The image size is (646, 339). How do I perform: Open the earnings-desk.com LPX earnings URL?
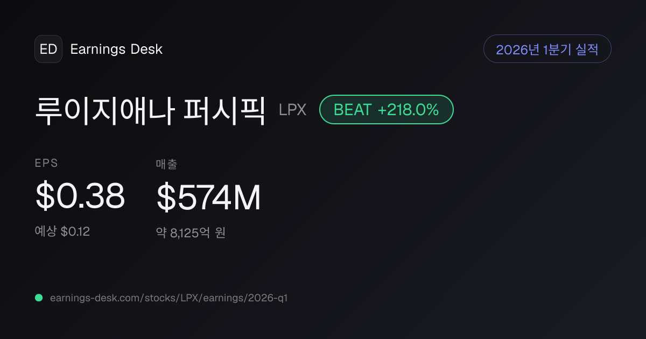point(168,298)
